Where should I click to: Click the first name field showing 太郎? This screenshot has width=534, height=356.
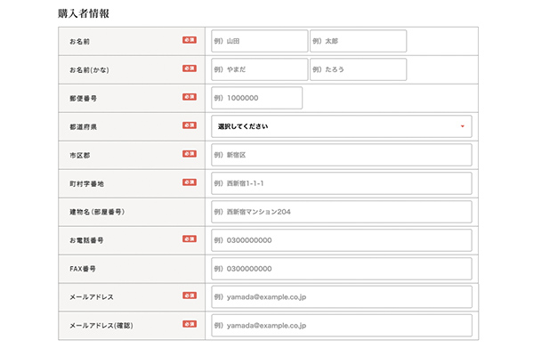click(358, 41)
